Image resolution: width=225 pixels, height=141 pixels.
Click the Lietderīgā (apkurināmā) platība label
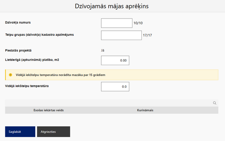pos(32,60)
